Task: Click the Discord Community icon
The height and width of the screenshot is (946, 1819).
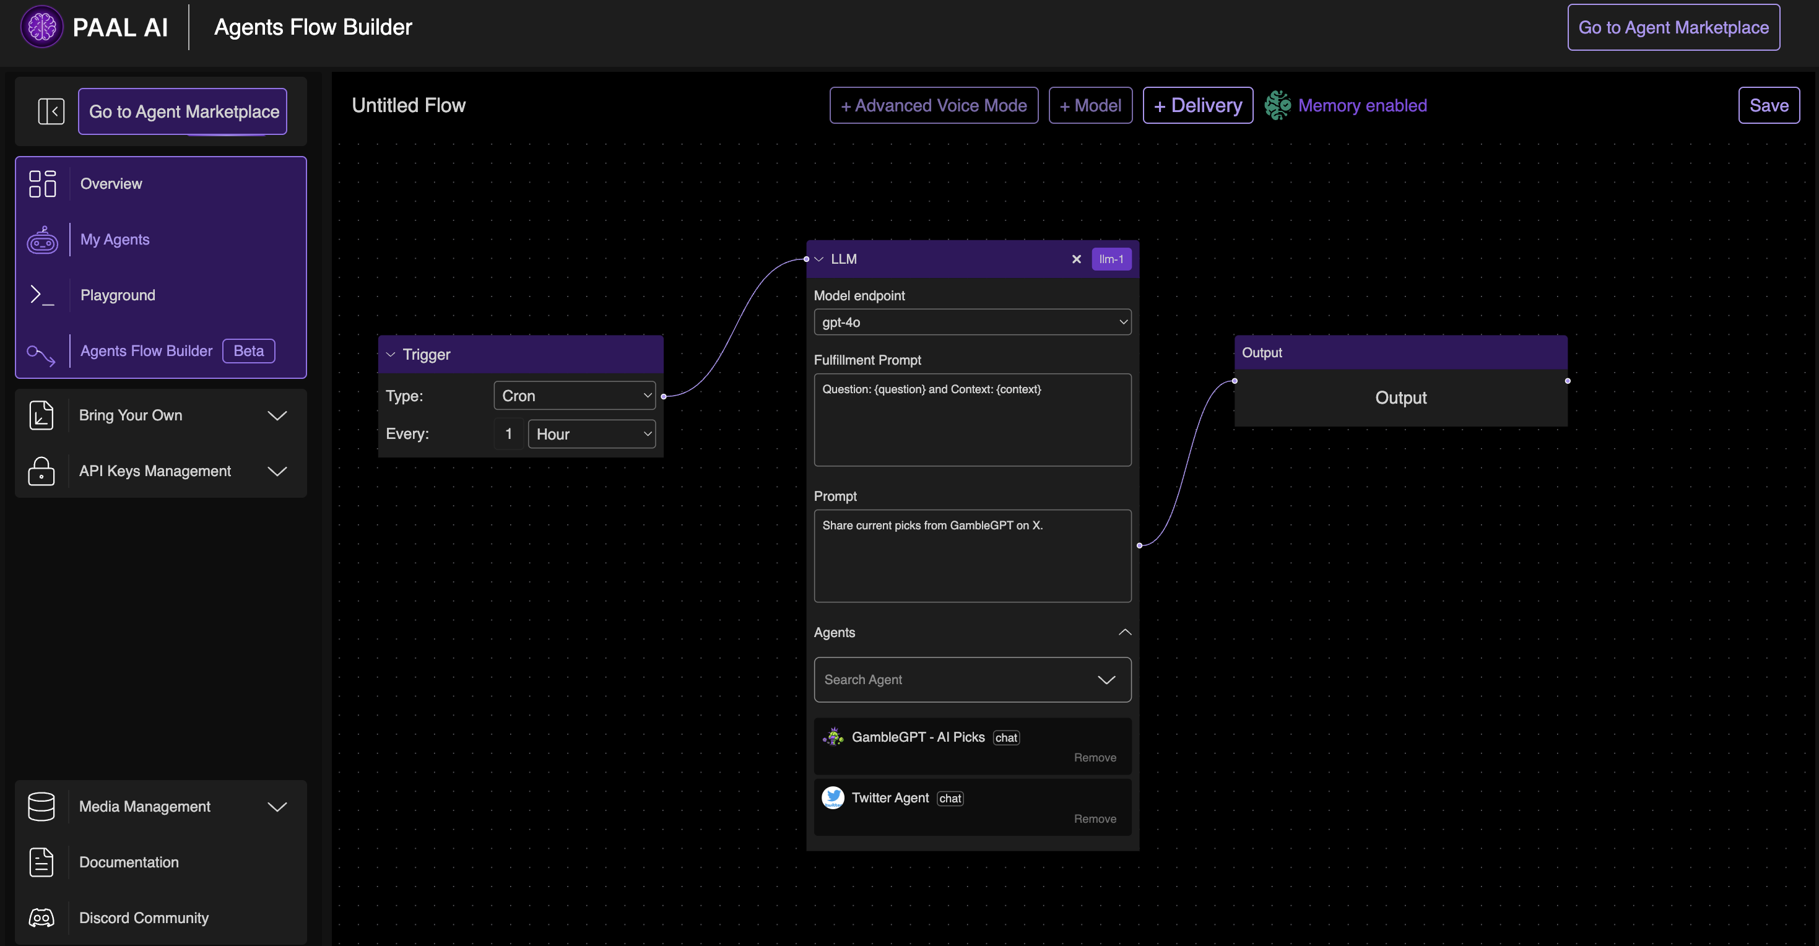Action: (x=41, y=918)
